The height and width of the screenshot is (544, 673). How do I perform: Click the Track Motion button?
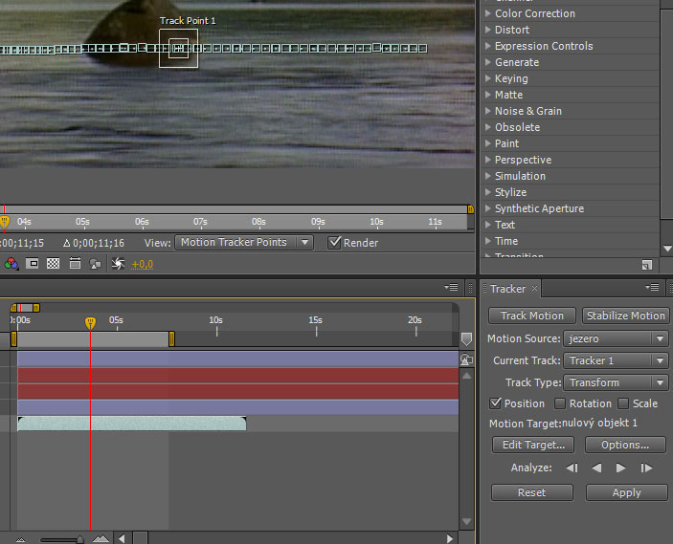pos(531,316)
